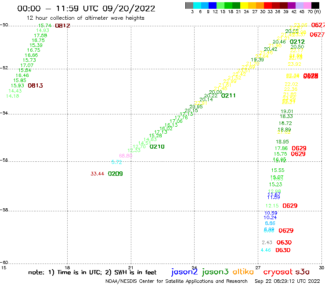Click the dark green value 19.01
Image resolution: width=325 pixels, height=285 pixels.
[x=287, y=111]
